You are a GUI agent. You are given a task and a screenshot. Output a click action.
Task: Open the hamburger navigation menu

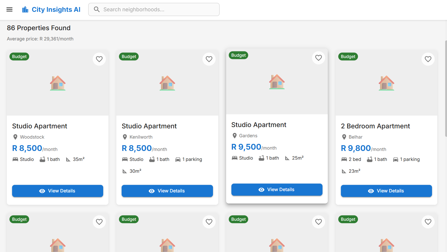9,9
